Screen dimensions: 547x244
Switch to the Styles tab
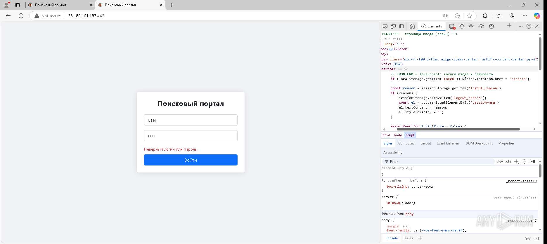coord(388,143)
